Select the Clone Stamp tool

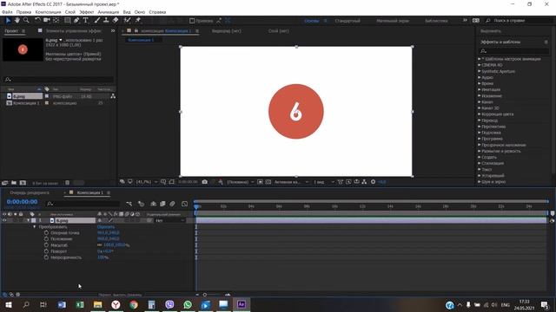click(x=106, y=21)
